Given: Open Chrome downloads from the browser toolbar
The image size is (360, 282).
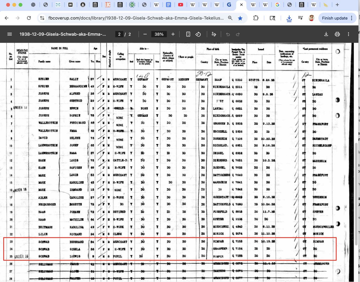Looking at the screenshot, I should (289, 18).
